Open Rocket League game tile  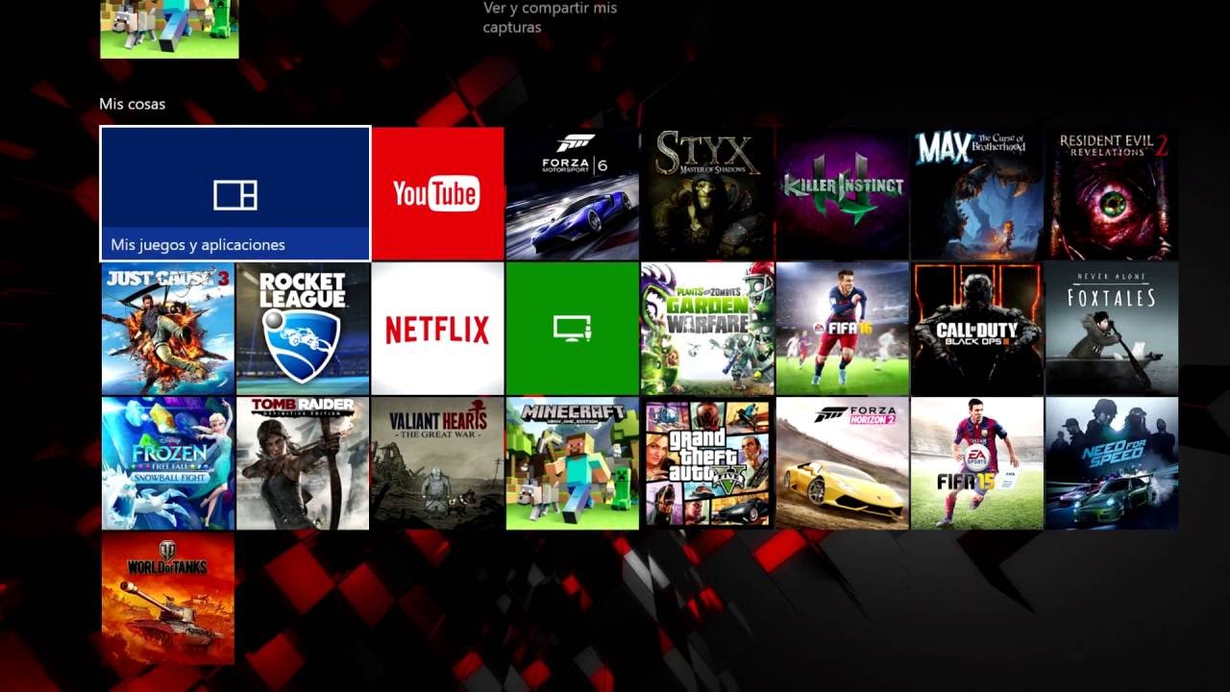coord(303,329)
